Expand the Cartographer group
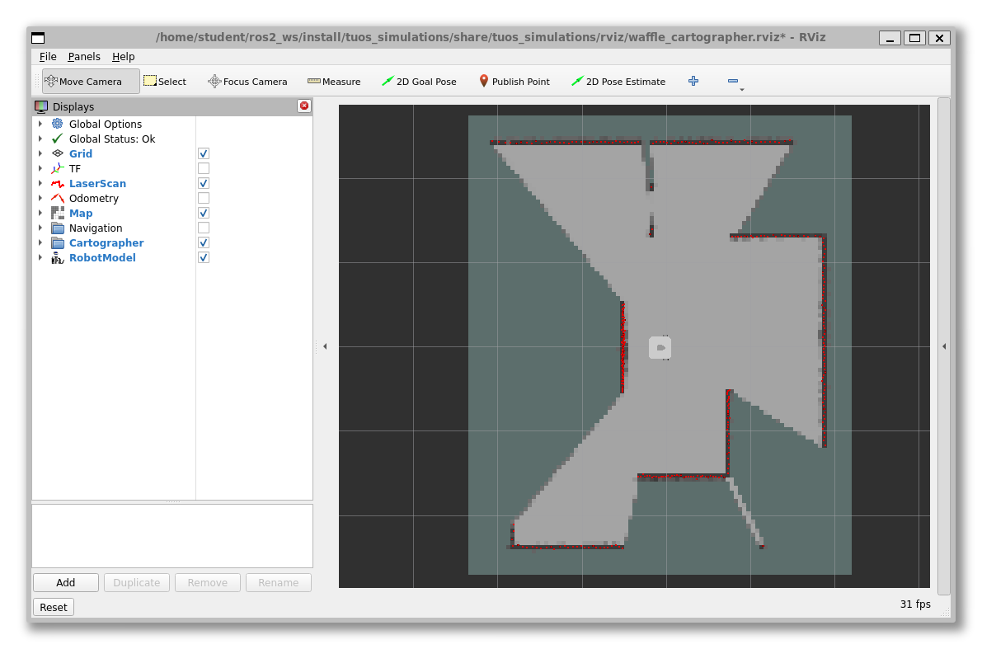This screenshot has height=649, width=982. [x=40, y=243]
